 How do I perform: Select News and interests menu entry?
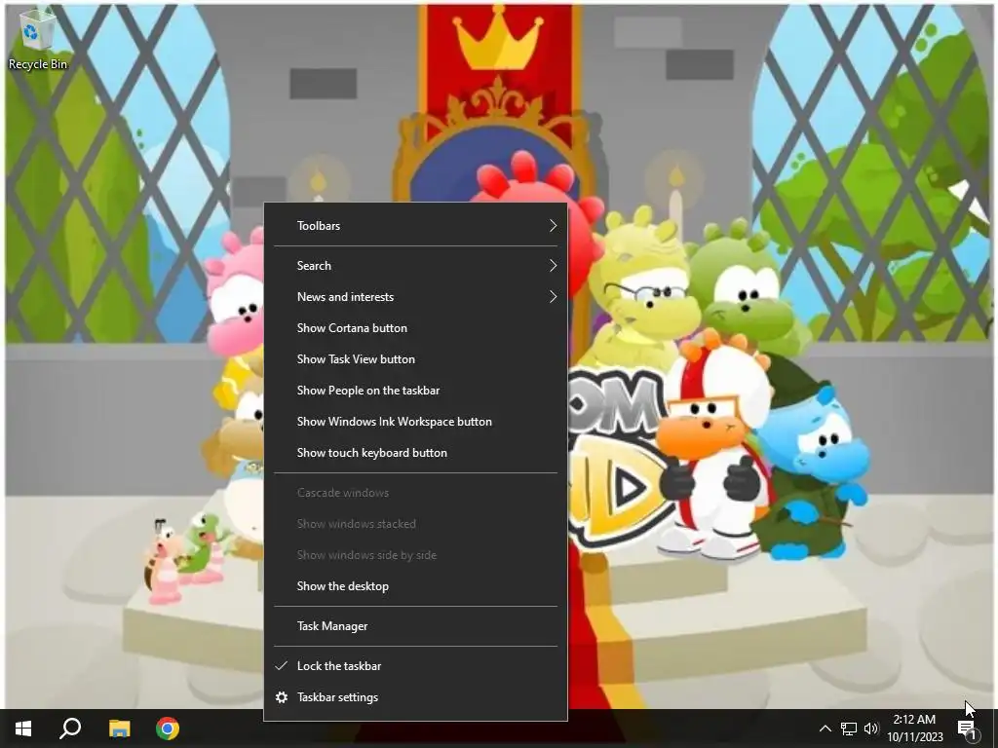(x=415, y=297)
